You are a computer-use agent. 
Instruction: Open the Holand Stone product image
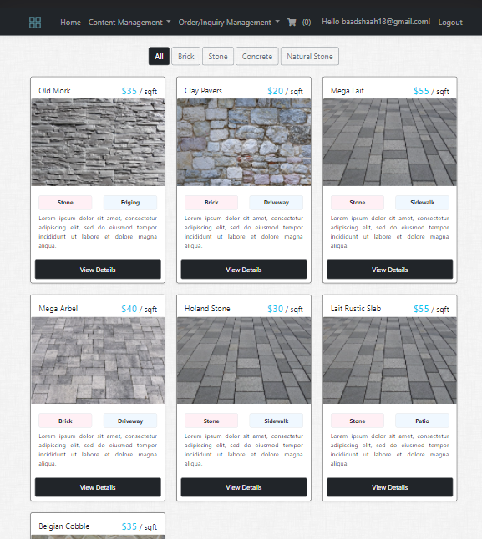click(244, 360)
